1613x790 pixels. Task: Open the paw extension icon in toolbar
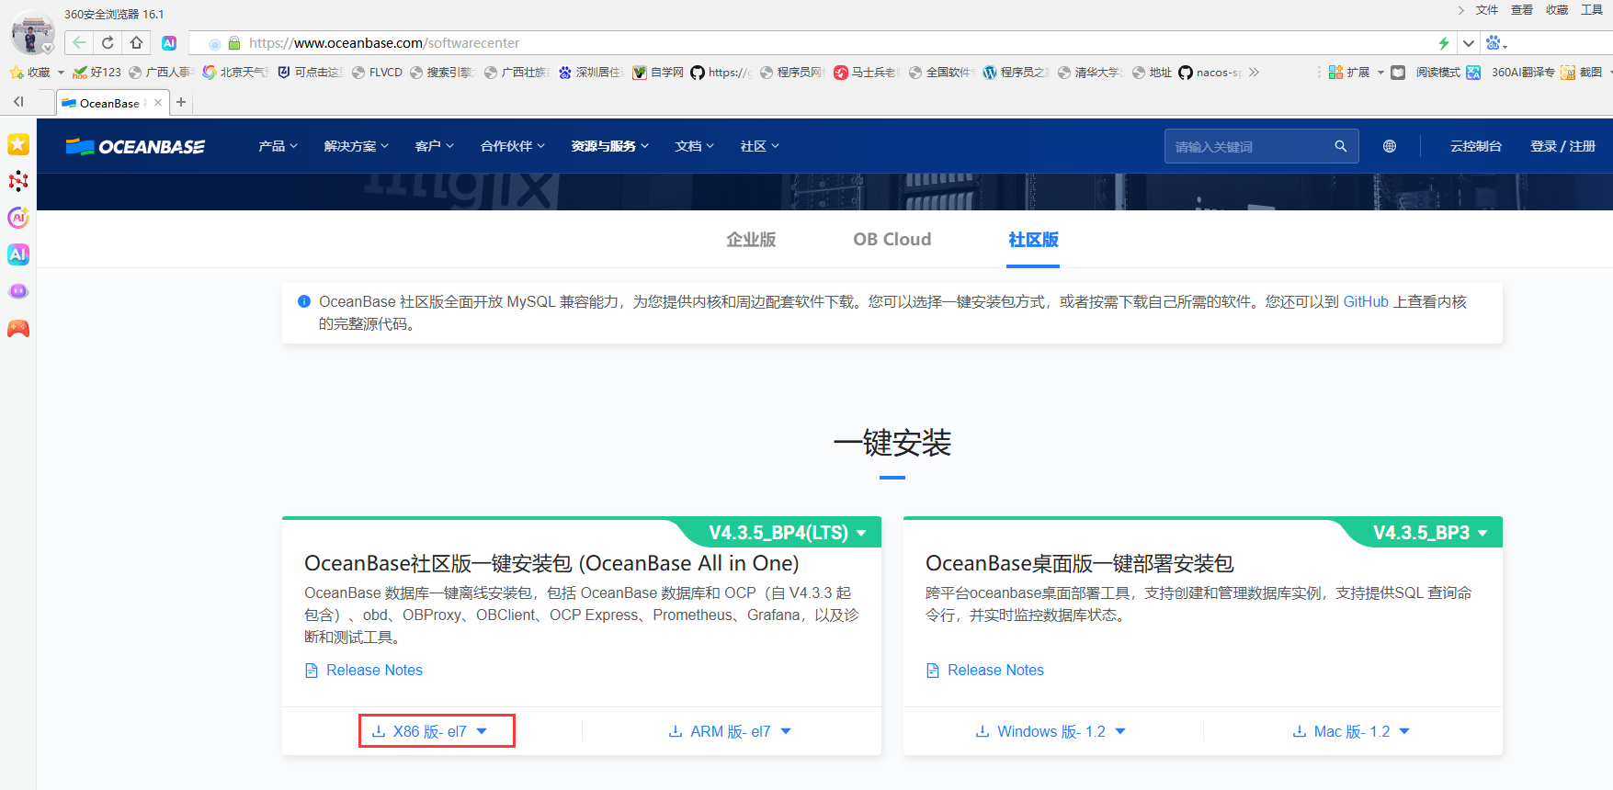[x=1494, y=43]
